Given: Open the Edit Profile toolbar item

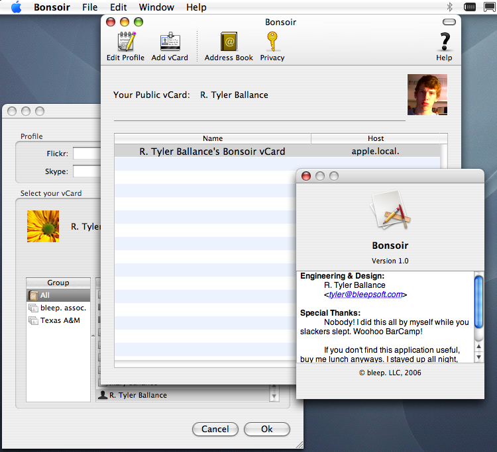Looking at the screenshot, I should (x=125, y=46).
